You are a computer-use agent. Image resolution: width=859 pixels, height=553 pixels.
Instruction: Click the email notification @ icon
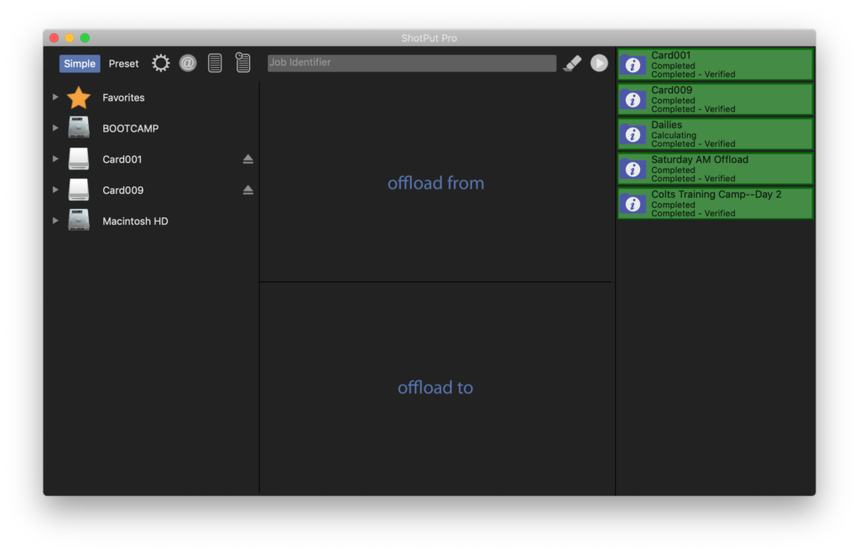point(187,62)
